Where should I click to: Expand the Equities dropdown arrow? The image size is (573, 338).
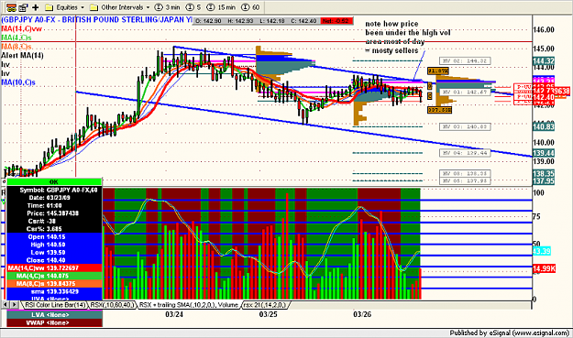coord(83,7)
